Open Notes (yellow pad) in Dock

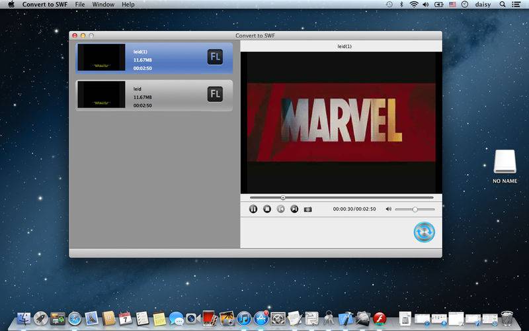pos(159,319)
